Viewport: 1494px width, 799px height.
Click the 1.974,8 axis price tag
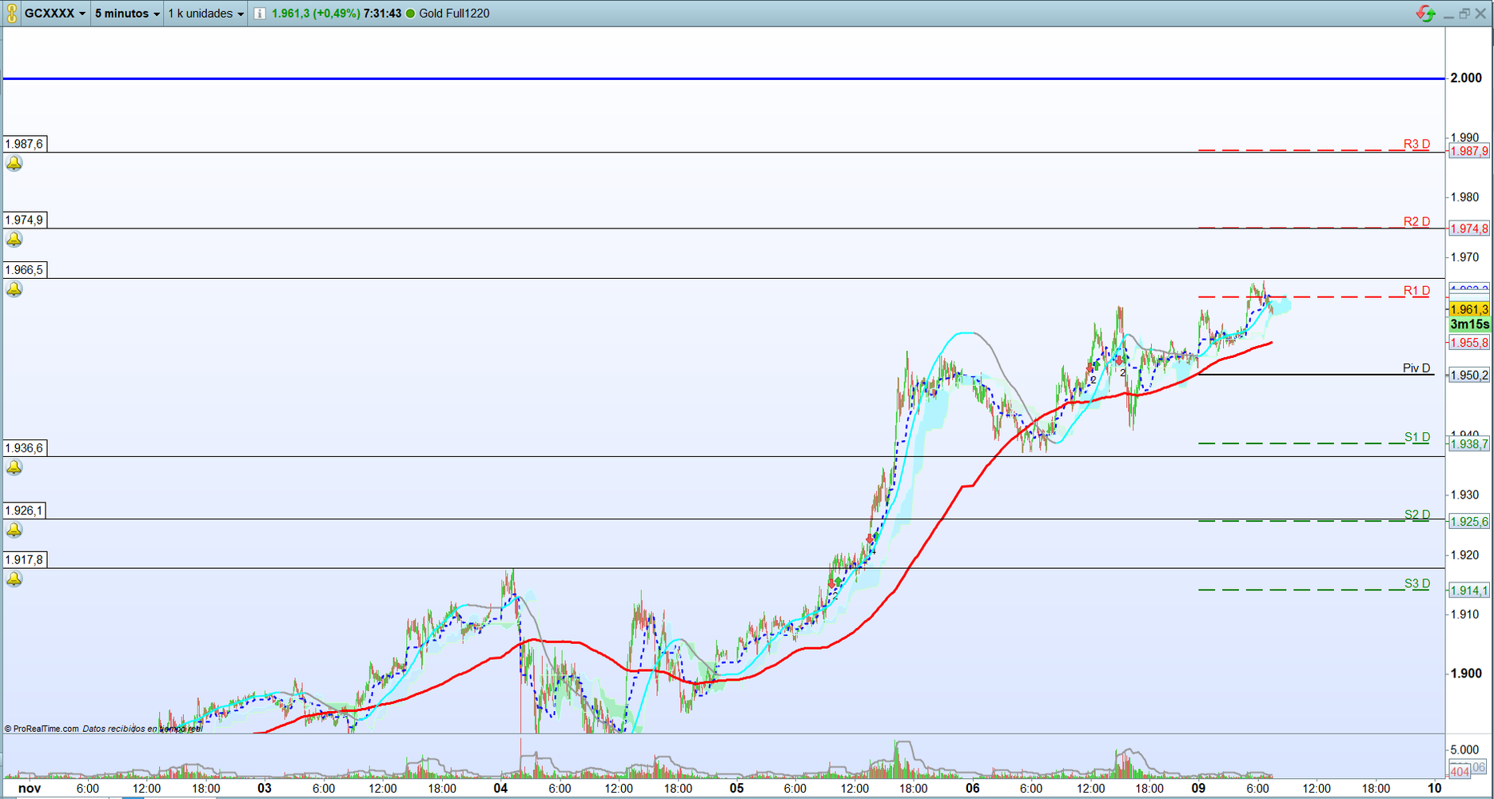tap(1469, 229)
